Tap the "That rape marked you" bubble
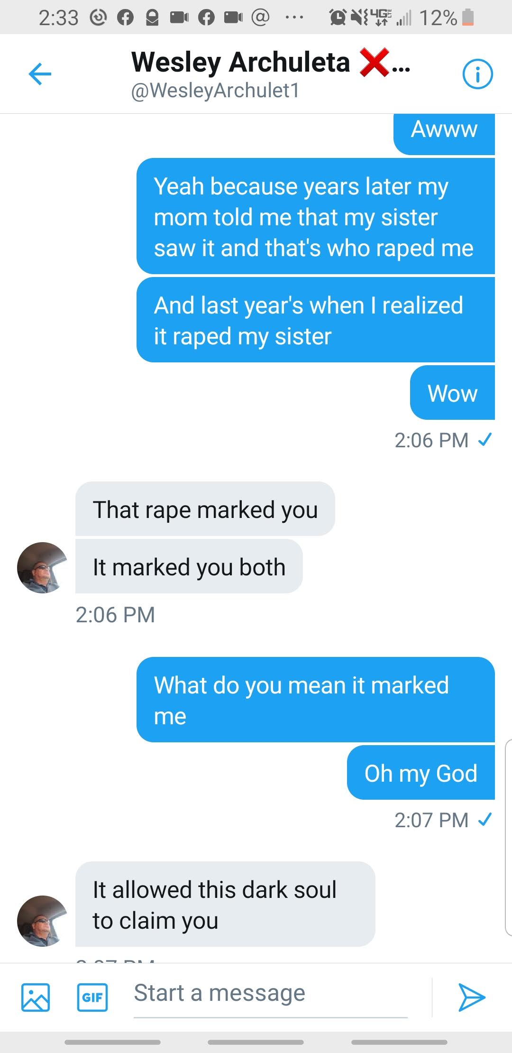512x1053 pixels. click(205, 509)
